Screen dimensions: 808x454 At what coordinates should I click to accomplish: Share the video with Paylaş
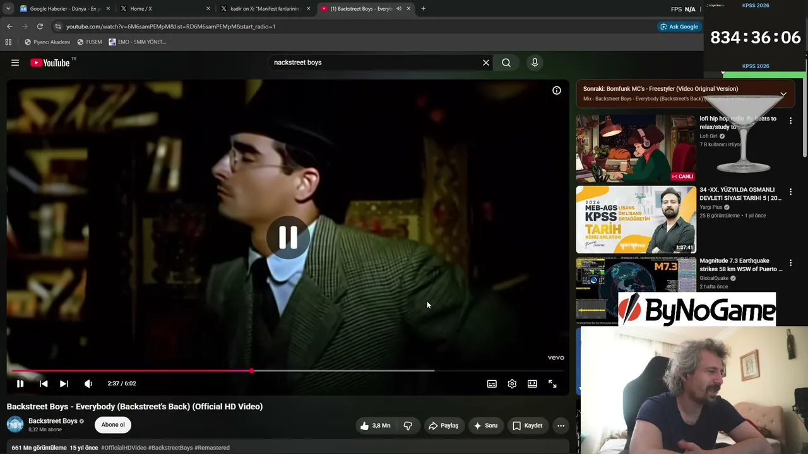(x=444, y=426)
